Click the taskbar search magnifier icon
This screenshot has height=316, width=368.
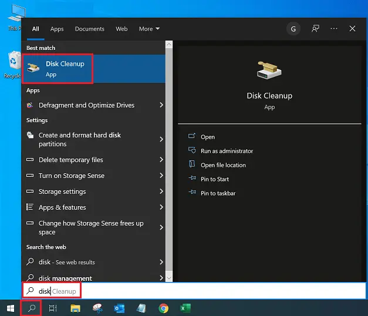(32, 308)
